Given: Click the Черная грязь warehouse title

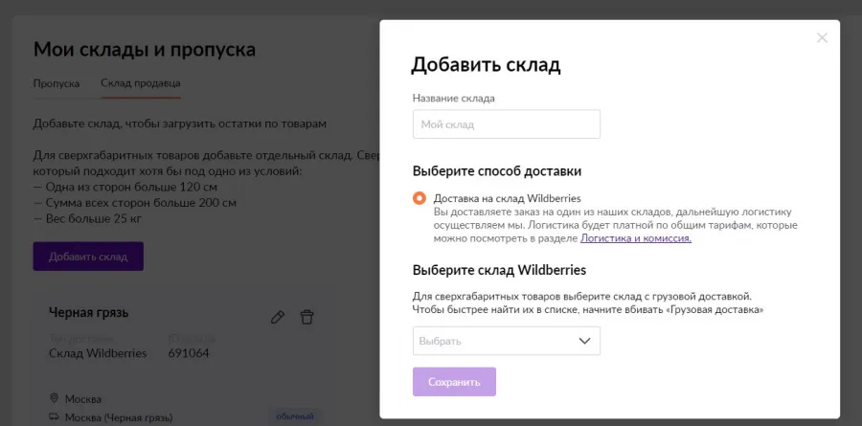Looking at the screenshot, I should (88, 313).
